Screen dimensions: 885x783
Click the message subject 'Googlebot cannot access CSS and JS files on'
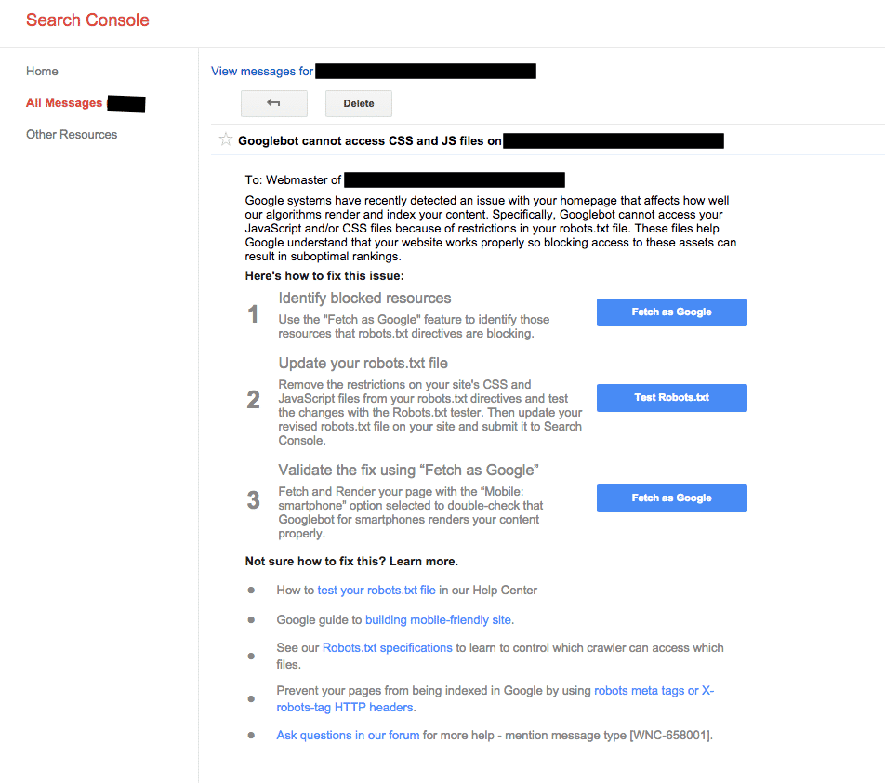[370, 140]
